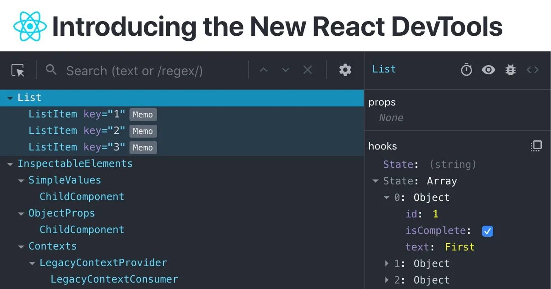Viewport: 551px width, 289px height.
Task: Collapse Contexts node arrow
Action: 21,247
